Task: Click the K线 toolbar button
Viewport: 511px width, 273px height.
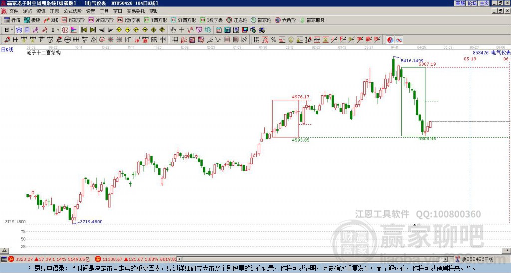Action: pyautogui.click(x=51, y=20)
